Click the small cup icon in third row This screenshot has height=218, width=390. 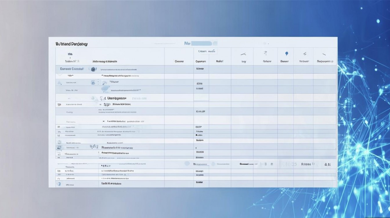(x=93, y=83)
